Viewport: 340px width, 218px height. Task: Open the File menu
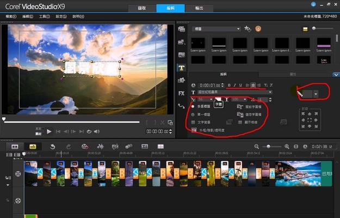(11, 16)
